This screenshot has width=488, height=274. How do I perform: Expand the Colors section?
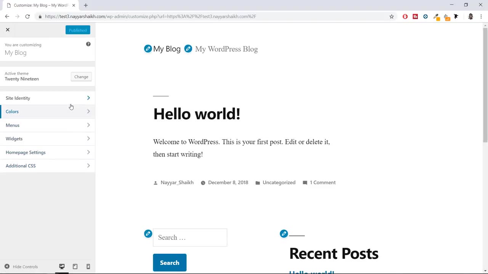point(48,112)
